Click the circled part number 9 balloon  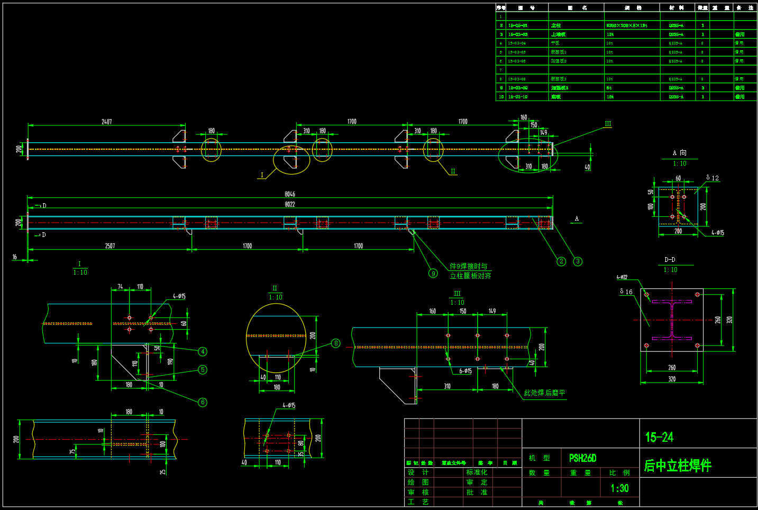click(x=433, y=274)
